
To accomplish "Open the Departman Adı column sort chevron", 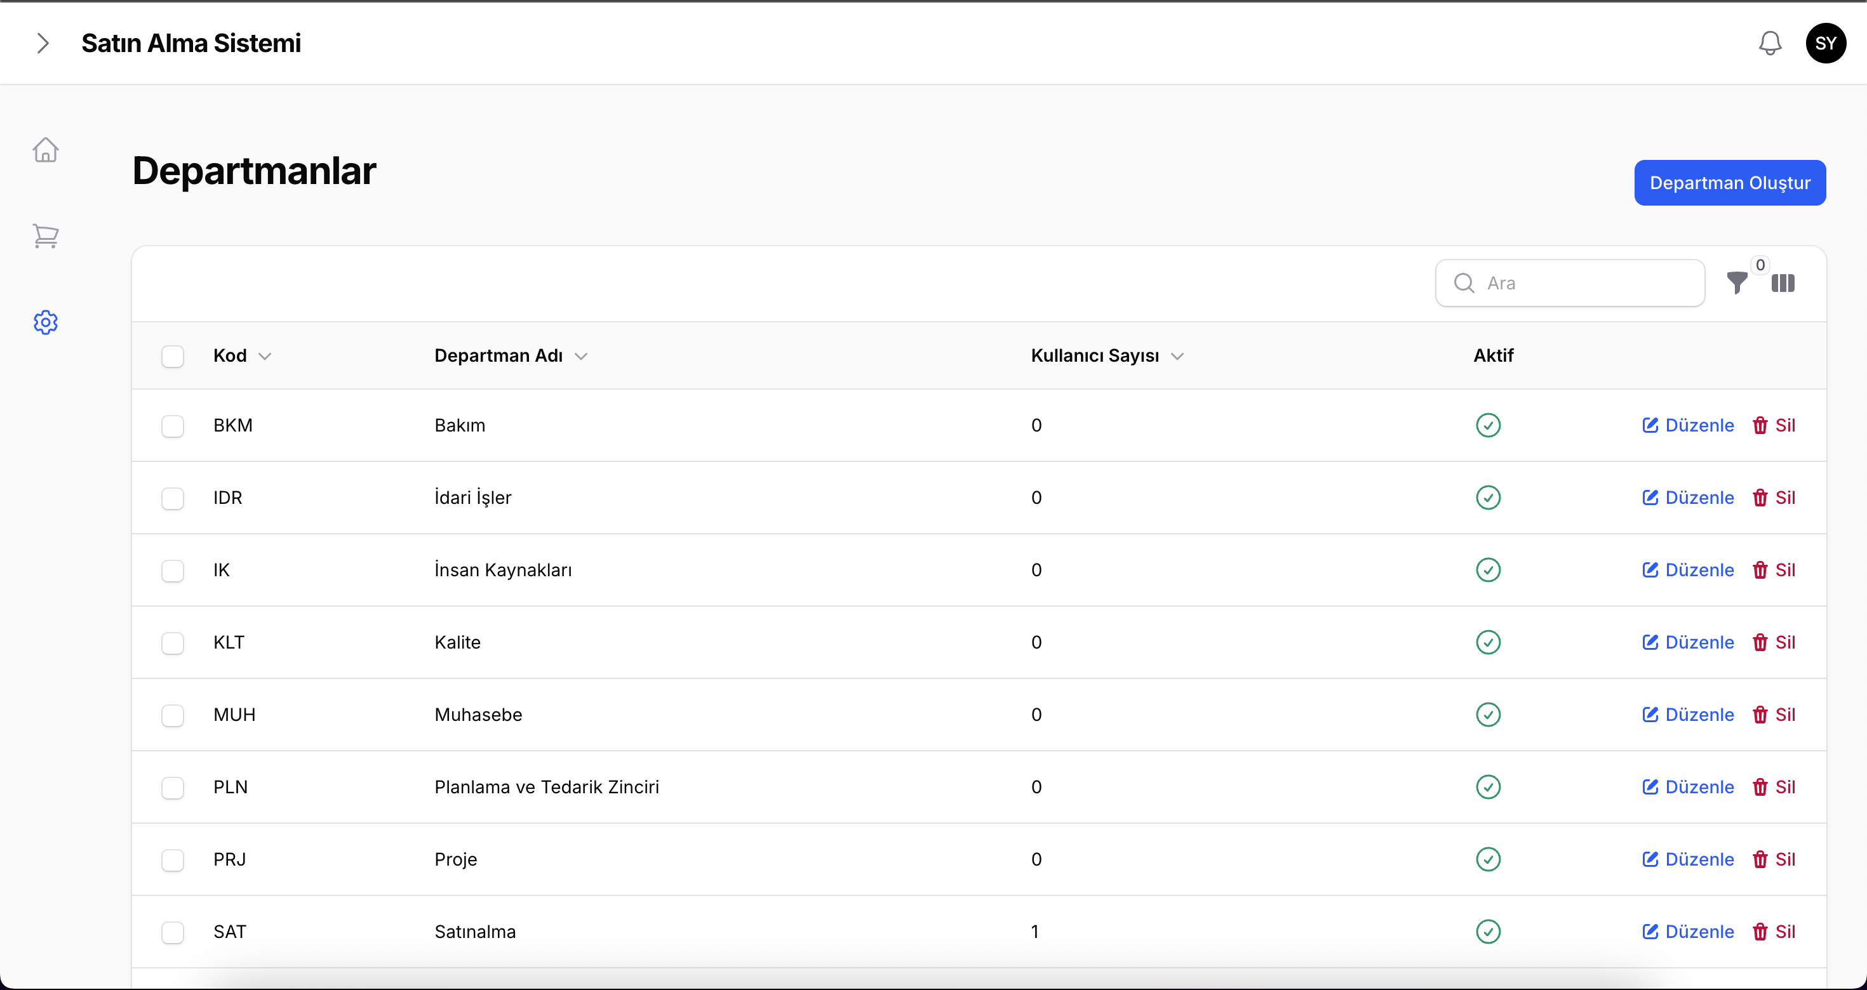I will click(x=580, y=356).
